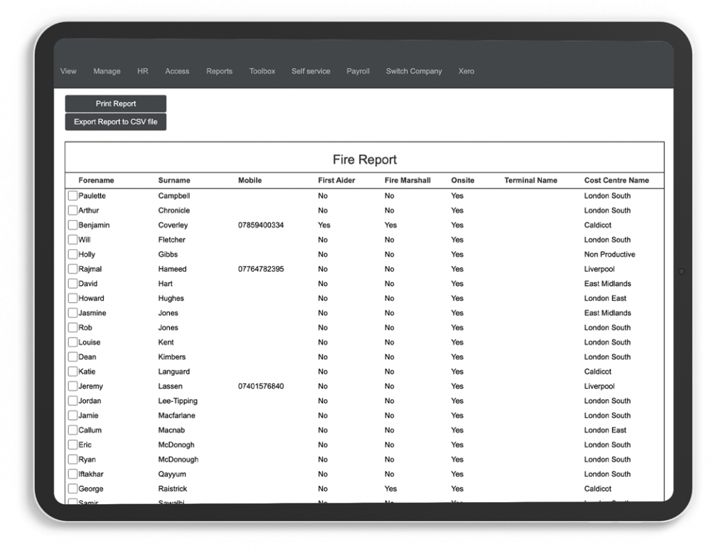Open the Switch Company menu

414,71
